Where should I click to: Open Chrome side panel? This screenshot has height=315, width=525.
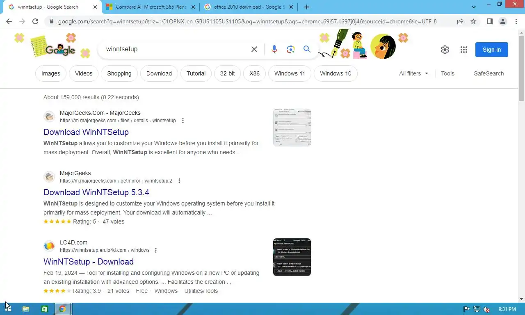(489, 21)
